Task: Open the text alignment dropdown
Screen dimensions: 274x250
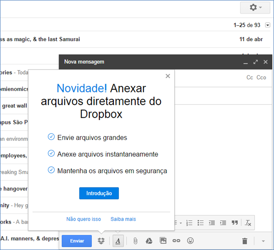Action: coord(179,223)
